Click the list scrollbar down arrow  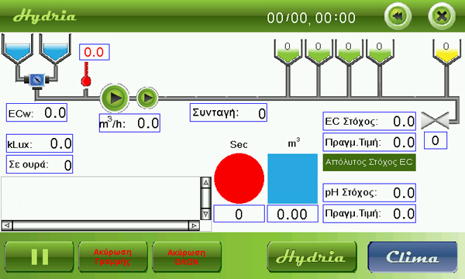point(205,214)
